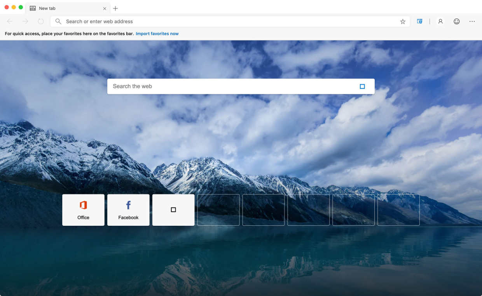
Task: Add page to favorites with star icon
Action: point(403,22)
